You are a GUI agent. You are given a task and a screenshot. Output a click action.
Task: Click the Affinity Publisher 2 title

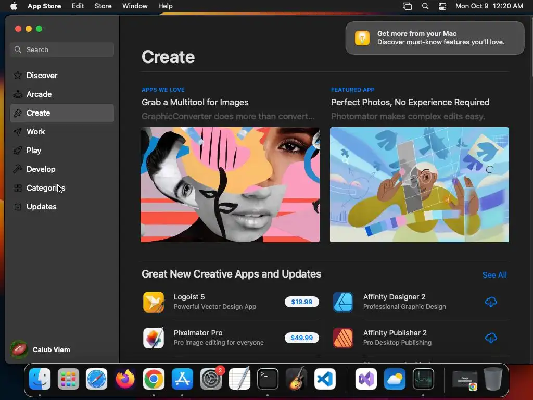coord(395,333)
